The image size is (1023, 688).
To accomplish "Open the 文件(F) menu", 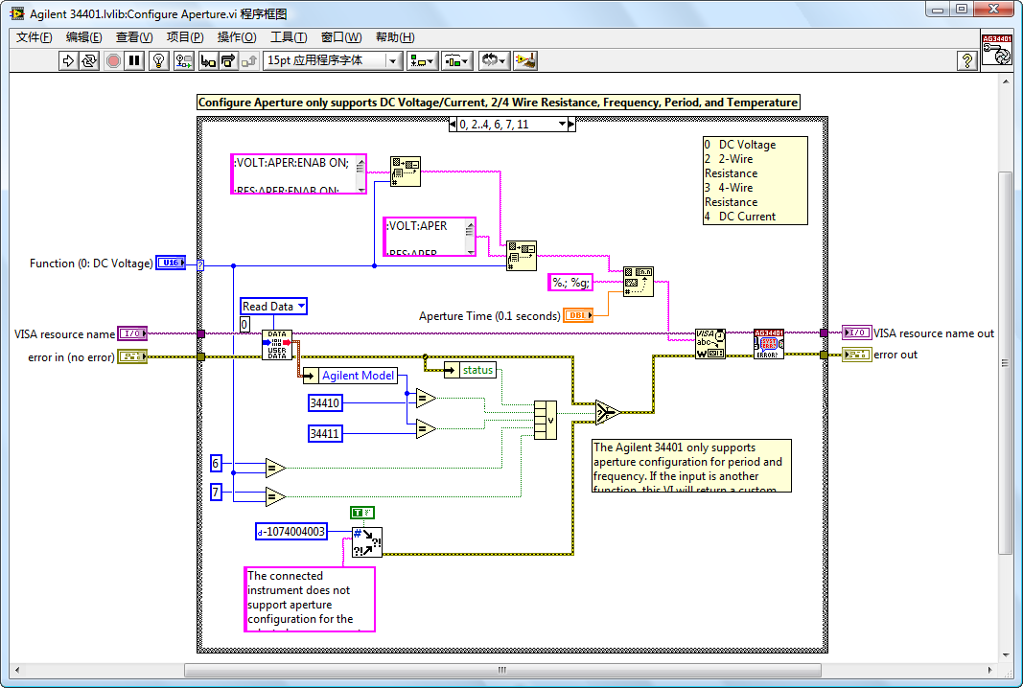I will pyautogui.click(x=35, y=37).
